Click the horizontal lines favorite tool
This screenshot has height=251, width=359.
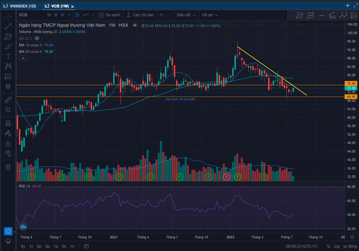[299, 15]
